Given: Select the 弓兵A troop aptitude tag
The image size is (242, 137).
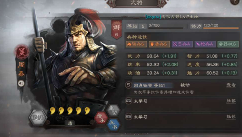Looking at the screenshot, I should [182, 44].
